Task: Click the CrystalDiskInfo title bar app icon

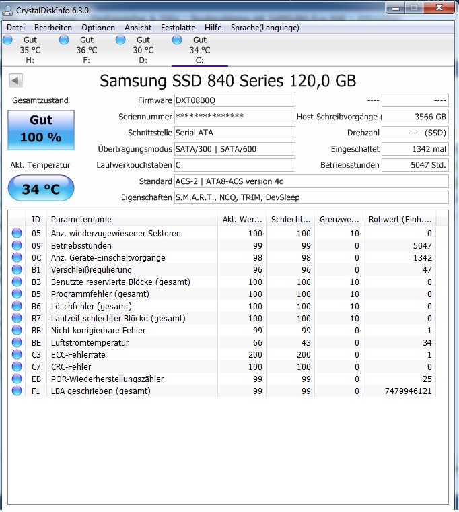Action: 8,11
